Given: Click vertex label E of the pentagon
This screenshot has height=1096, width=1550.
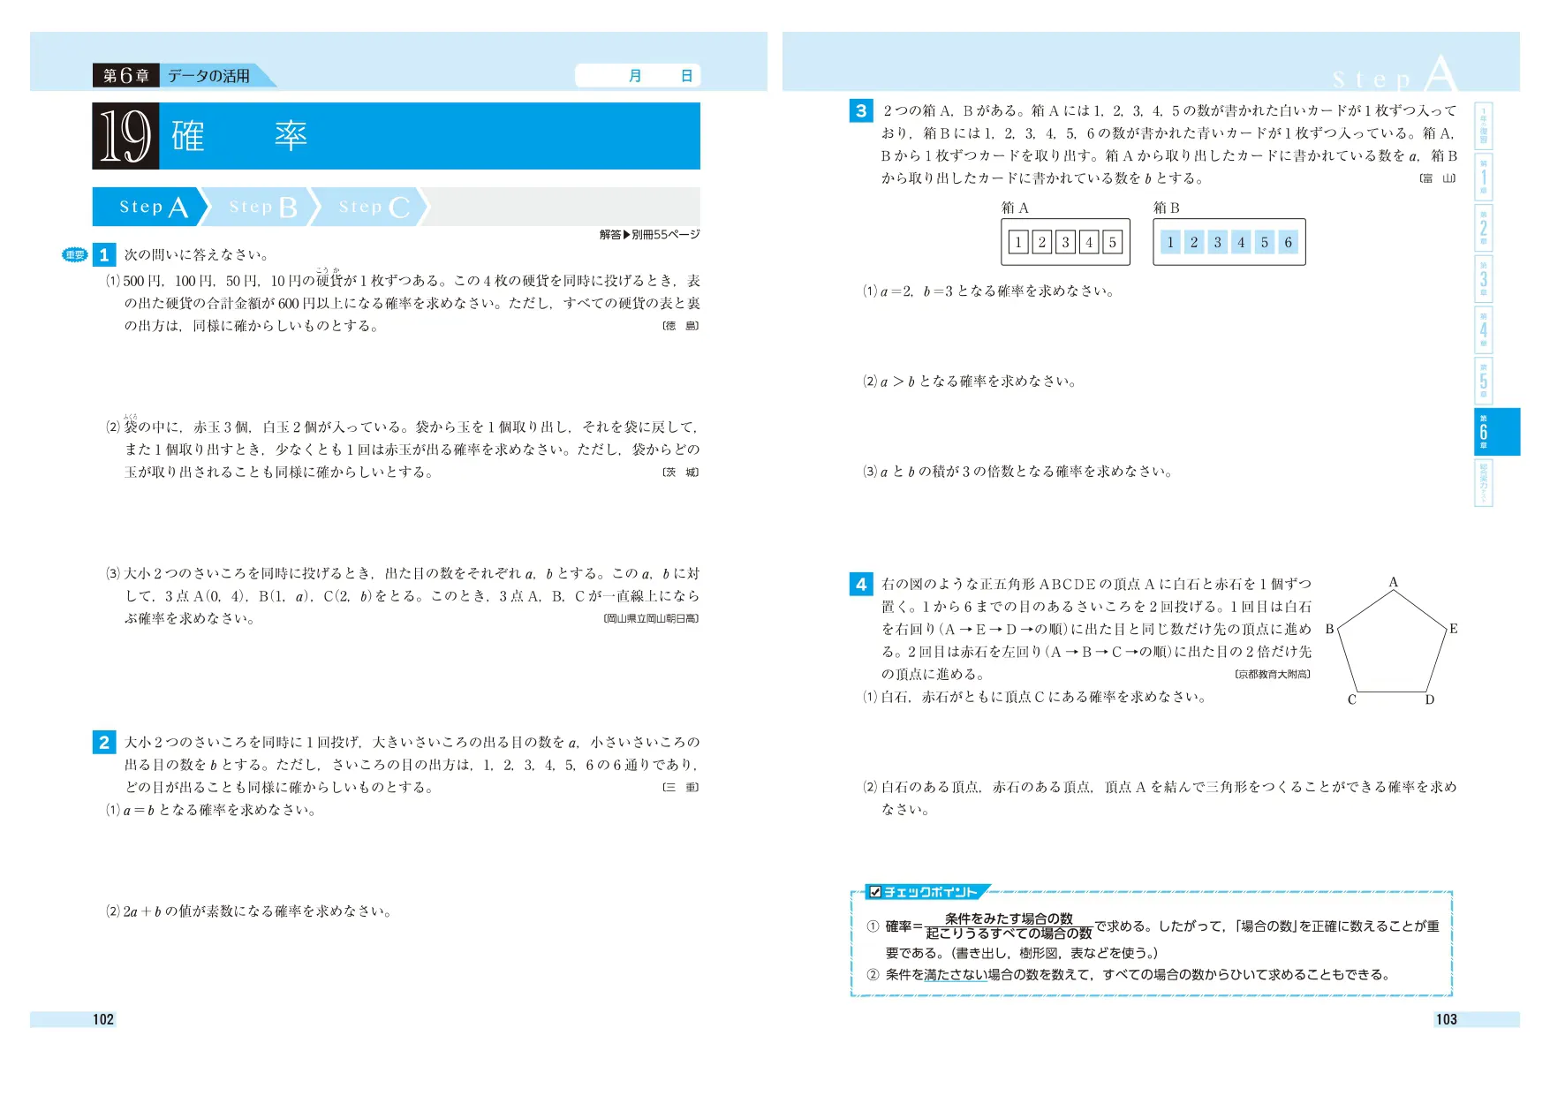Looking at the screenshot, I should pos(1454,629).
